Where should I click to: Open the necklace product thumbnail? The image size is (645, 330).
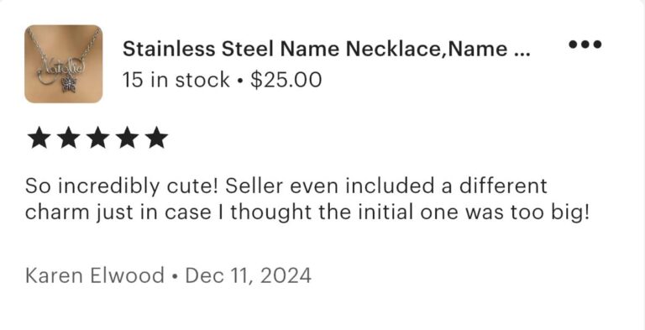click(x=63, y=64)
